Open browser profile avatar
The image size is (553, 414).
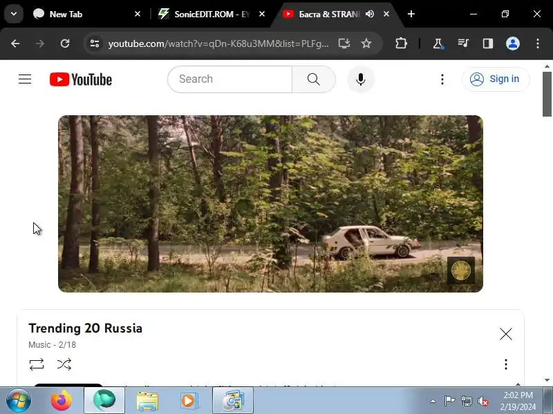513,43
